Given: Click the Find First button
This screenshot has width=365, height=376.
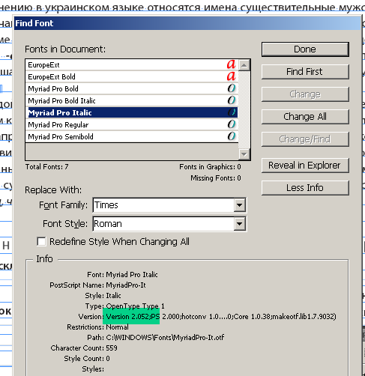Looking at the screenshot, I should point(305,72).
